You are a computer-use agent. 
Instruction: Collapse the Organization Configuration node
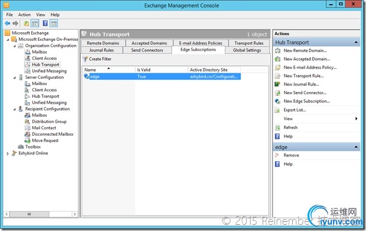[x=14, y=46]
